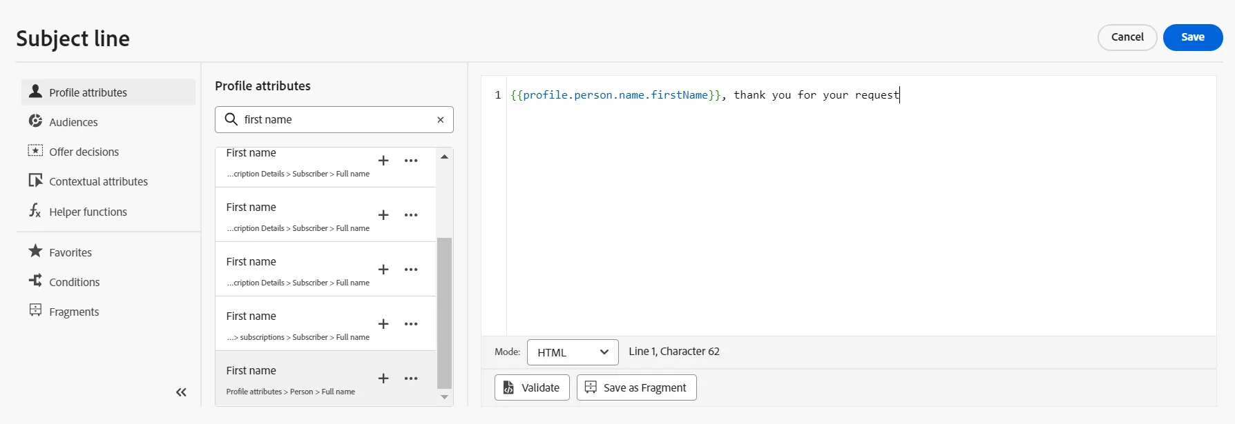Viewport: 1235px width, 424px height.
Task: Open the Mode dropdown set to HTML
Action: [x=573, y=352]
